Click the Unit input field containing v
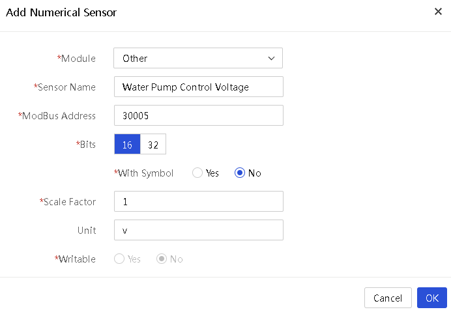Image resolution: width=451 pixels, height=314 pixels. 199,230
